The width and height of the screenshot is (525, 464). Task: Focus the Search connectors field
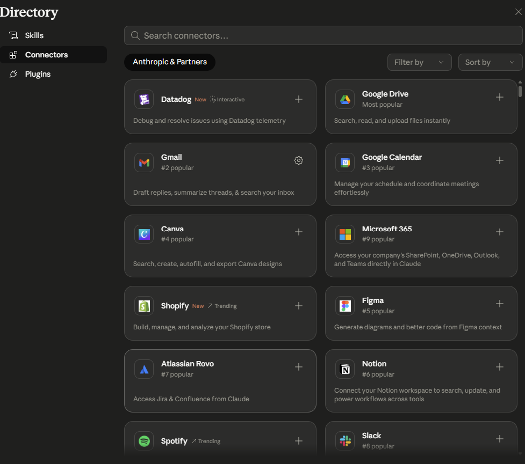[x=323, y=35]
